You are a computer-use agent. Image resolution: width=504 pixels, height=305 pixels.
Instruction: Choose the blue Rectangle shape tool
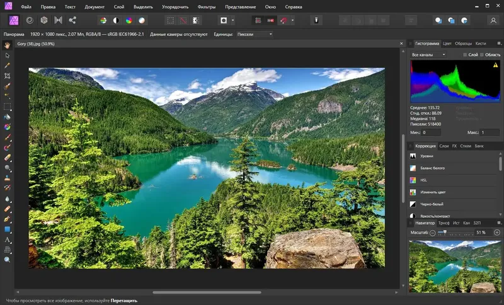pyautogui.click(x=7, y=229)
